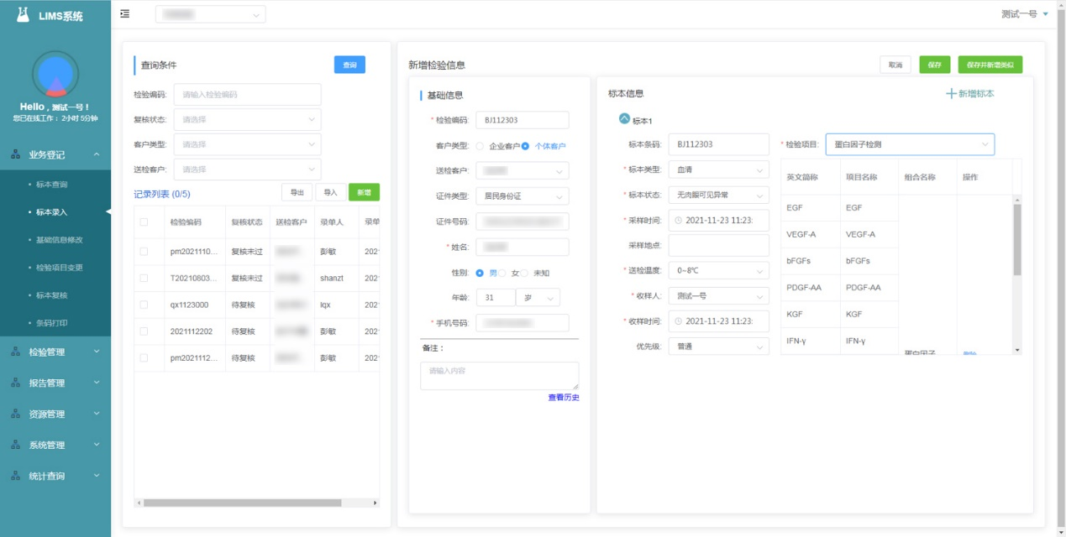Click the 报告管理 sidebar icon

tap(15, 383)
